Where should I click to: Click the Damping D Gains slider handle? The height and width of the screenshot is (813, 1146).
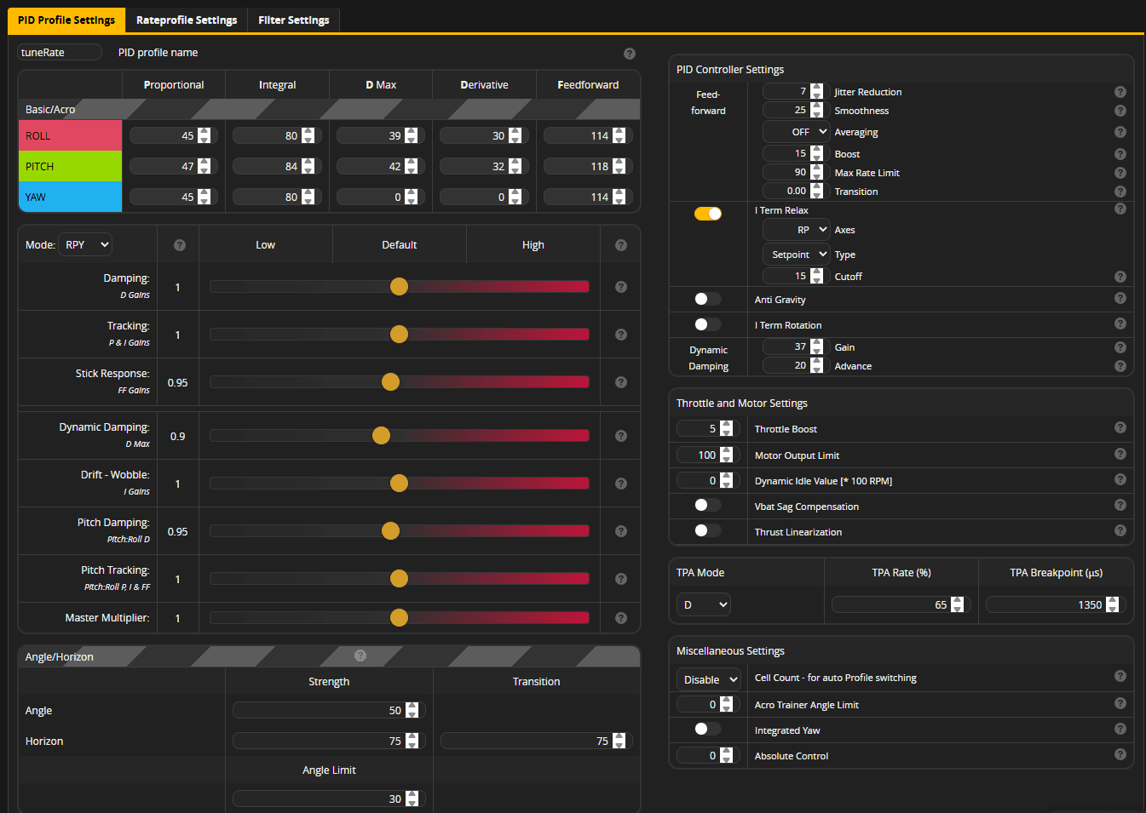coord(399,287)
